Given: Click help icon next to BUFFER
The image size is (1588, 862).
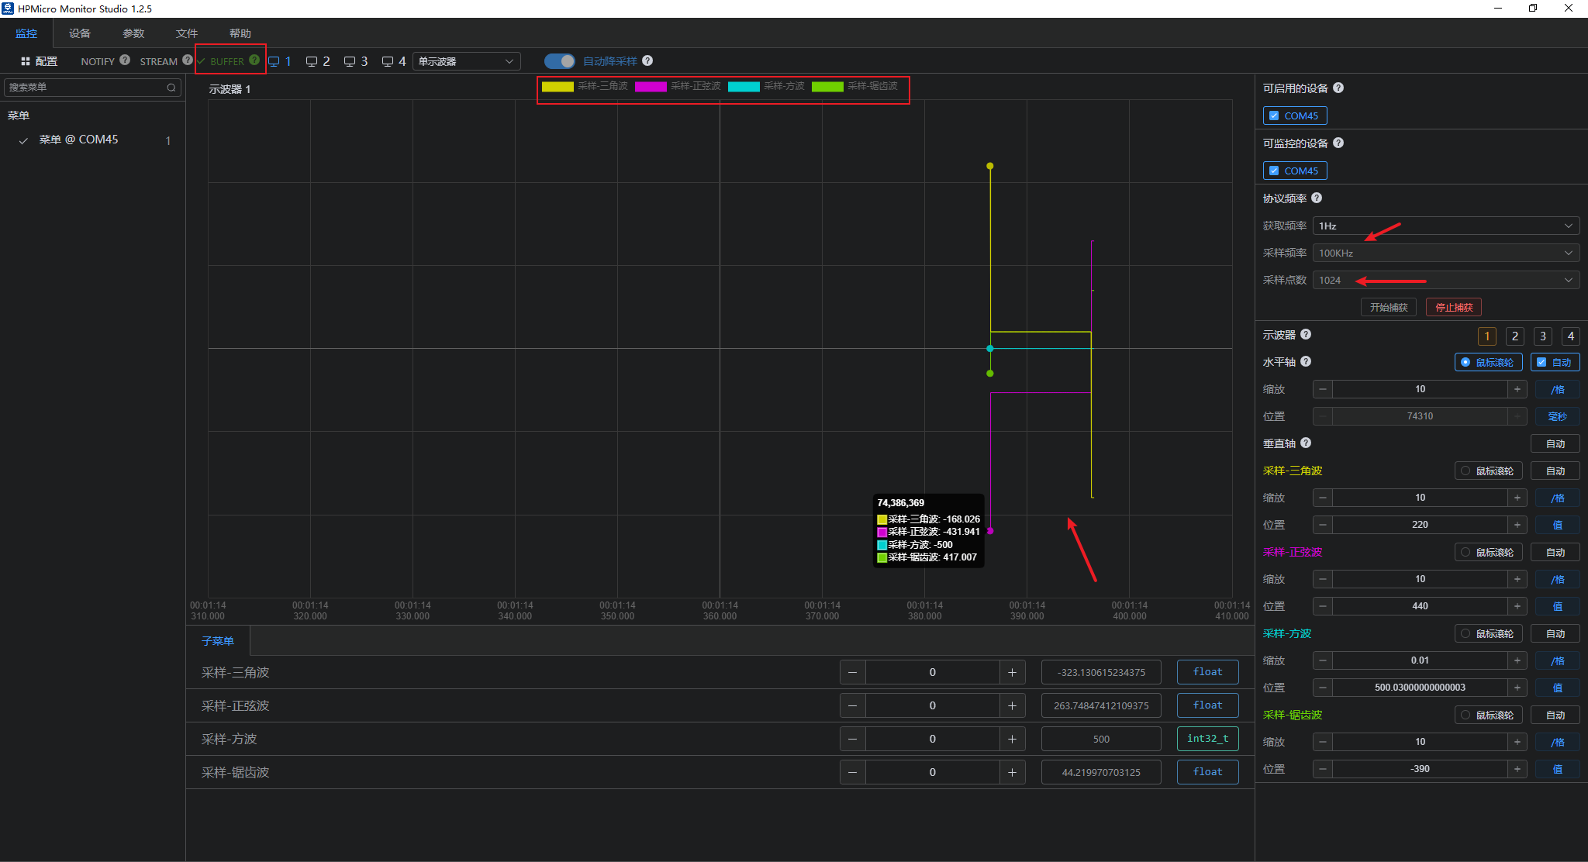Looking at the screenshot, I should 254,60.
